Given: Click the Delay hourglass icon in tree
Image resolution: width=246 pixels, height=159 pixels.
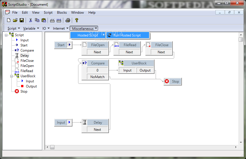Looking at the screenshot, I should 17,55.
